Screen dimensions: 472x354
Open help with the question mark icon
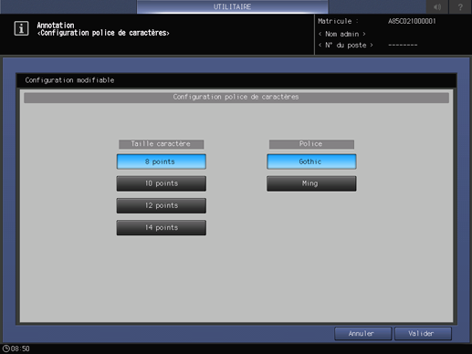[460, 6]
